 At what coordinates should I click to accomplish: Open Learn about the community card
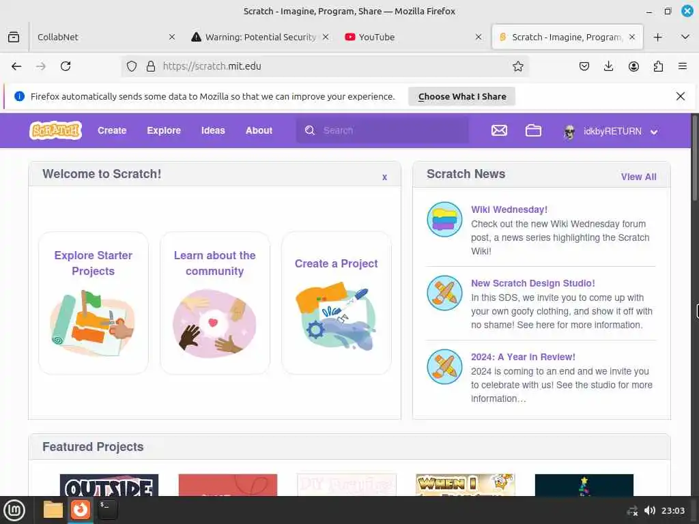point(215,303)
